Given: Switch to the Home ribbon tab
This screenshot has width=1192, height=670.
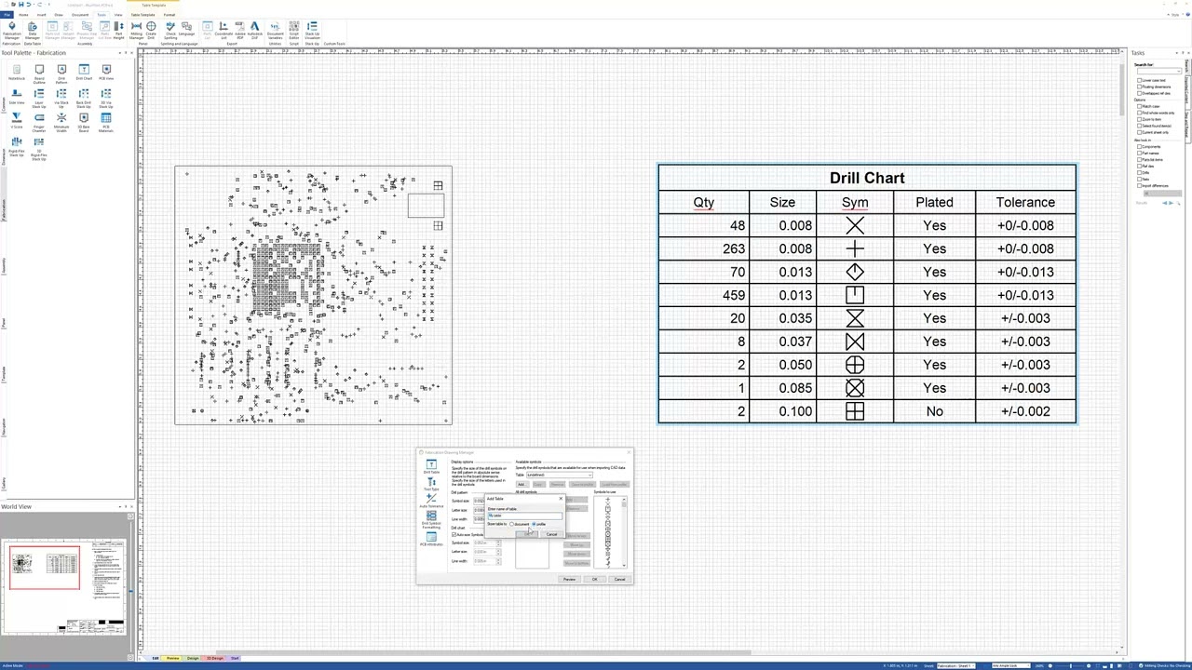Looking at the screenshot, I should pyautogui.click(x=23, y=15).
